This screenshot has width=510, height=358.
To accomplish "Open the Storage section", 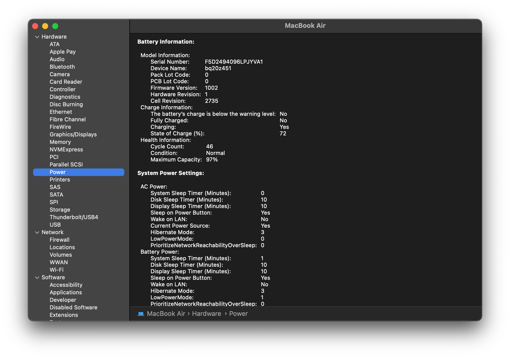I will coord(60,210).
